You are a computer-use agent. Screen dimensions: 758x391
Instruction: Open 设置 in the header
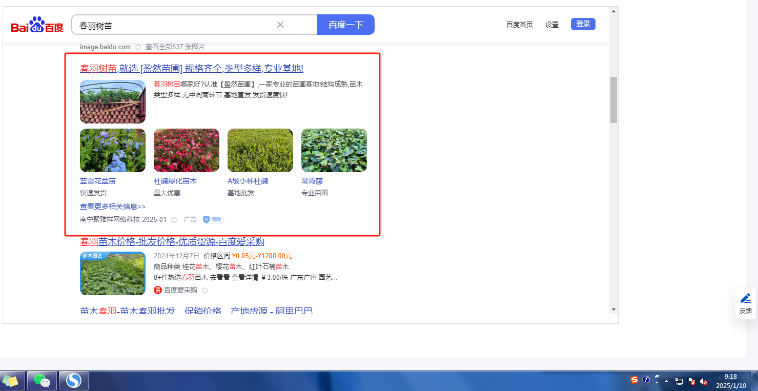[x=552, y=25]
